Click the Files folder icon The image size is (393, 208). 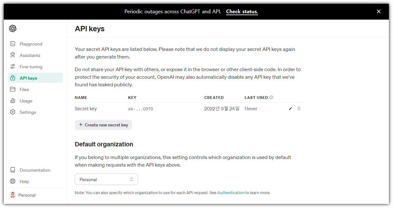(x=13, y=89)
